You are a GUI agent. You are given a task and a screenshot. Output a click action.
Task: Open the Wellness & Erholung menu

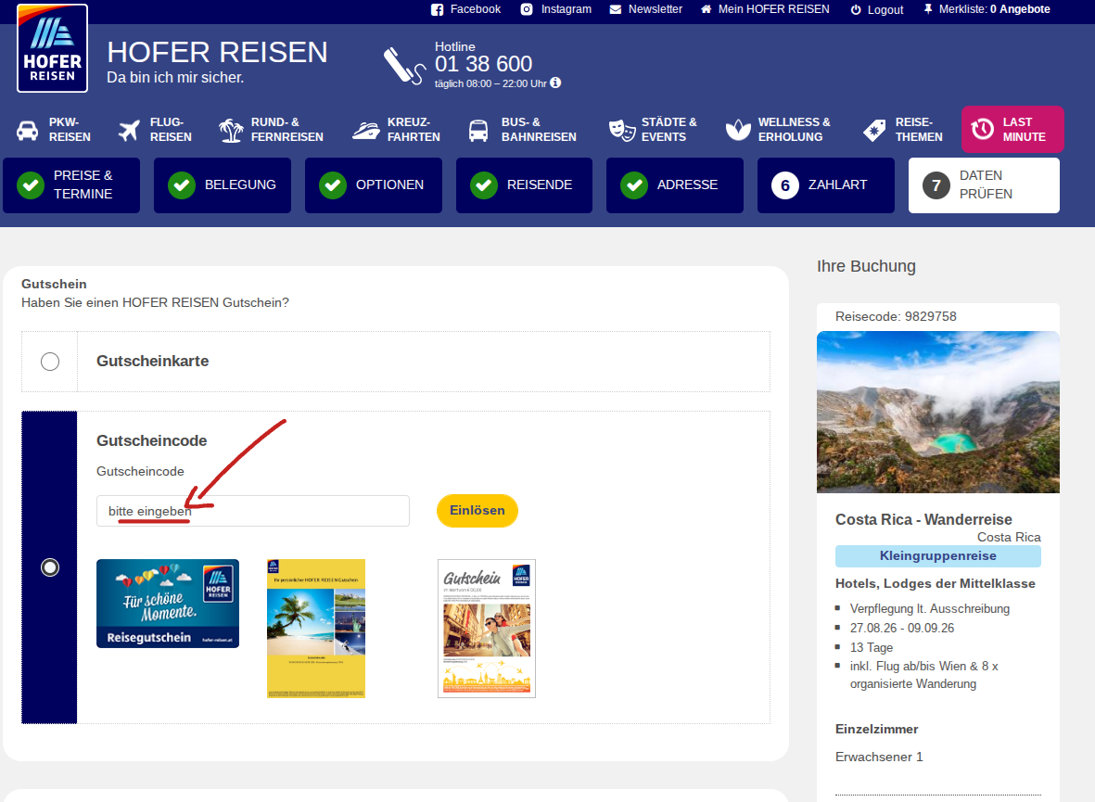point(778,130)
